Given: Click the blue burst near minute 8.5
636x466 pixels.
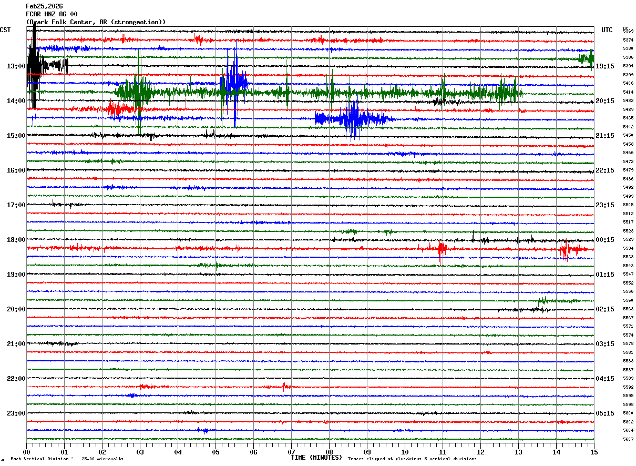Looking at the screenshot, I should point(352,119).
